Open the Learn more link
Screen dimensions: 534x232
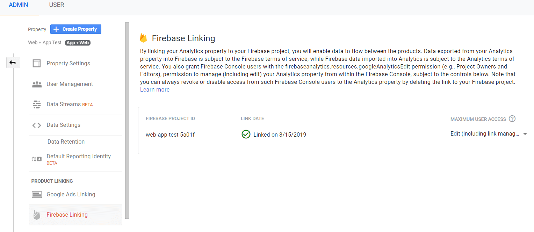154,89
